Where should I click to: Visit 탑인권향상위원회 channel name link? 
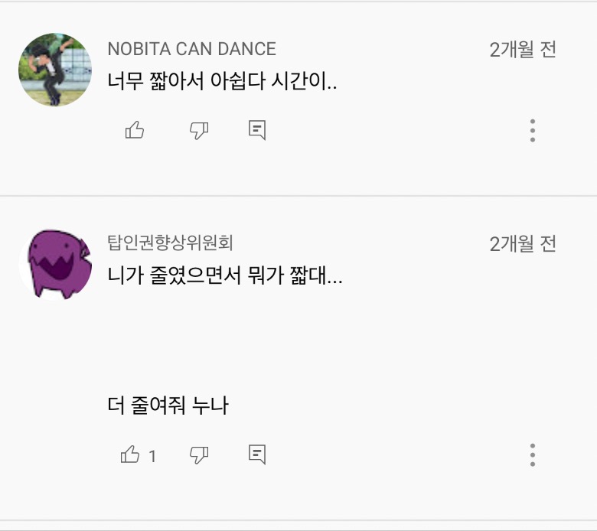pyautogui.click(x=170, y=243)
